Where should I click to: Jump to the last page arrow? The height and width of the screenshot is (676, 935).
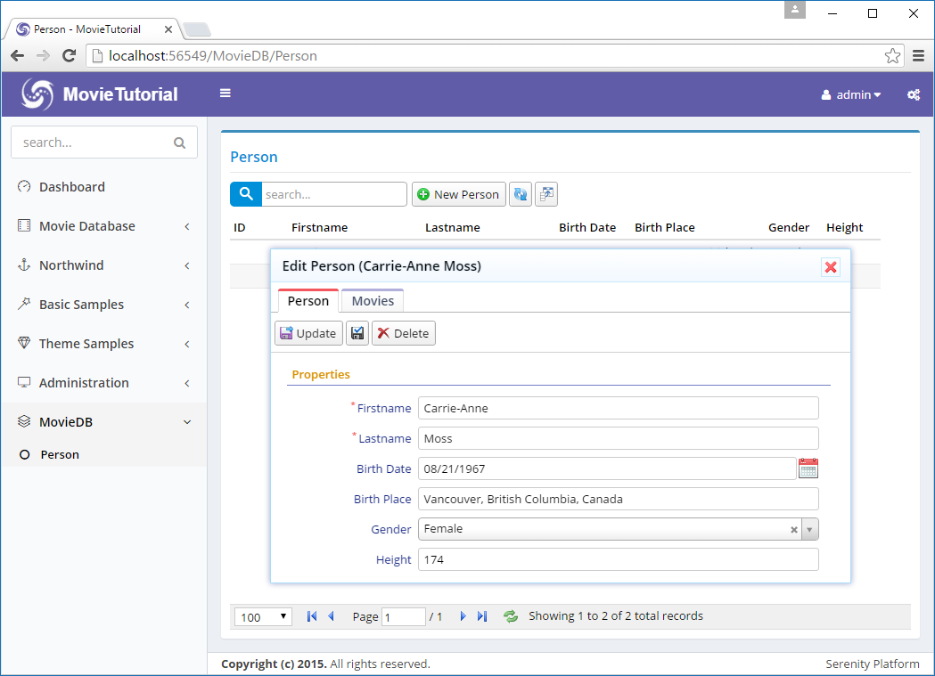click(482, 616)
